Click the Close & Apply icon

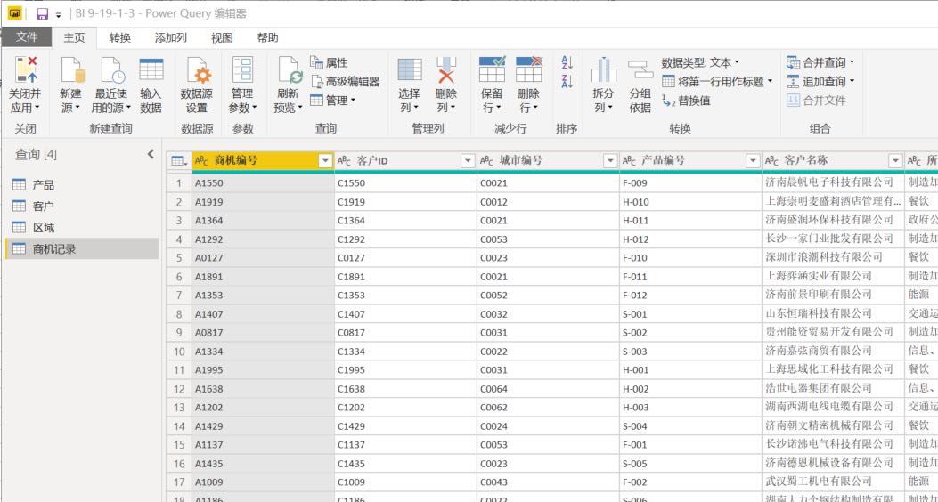(26, 70)
